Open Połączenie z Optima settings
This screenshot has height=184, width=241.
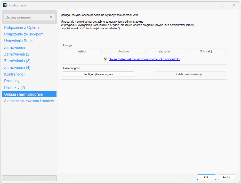tap(22, 27)
